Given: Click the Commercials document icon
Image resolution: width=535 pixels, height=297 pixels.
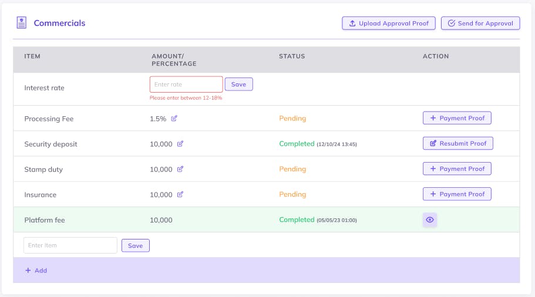Looking at the screenshot, I should coord(22,23).
